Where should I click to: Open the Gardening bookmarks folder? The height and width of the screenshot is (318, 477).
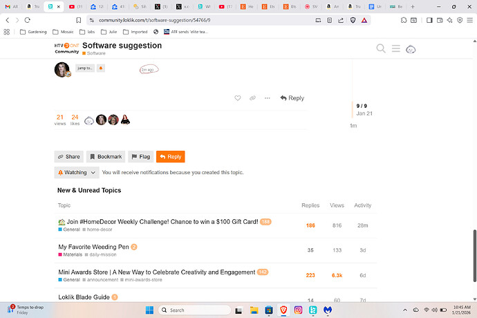point(33,32)
